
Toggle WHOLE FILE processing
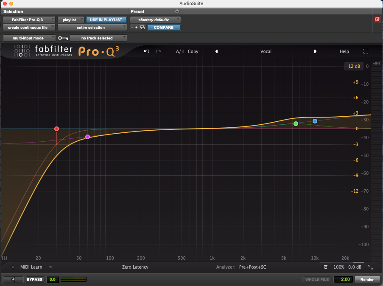pos(317,279)
